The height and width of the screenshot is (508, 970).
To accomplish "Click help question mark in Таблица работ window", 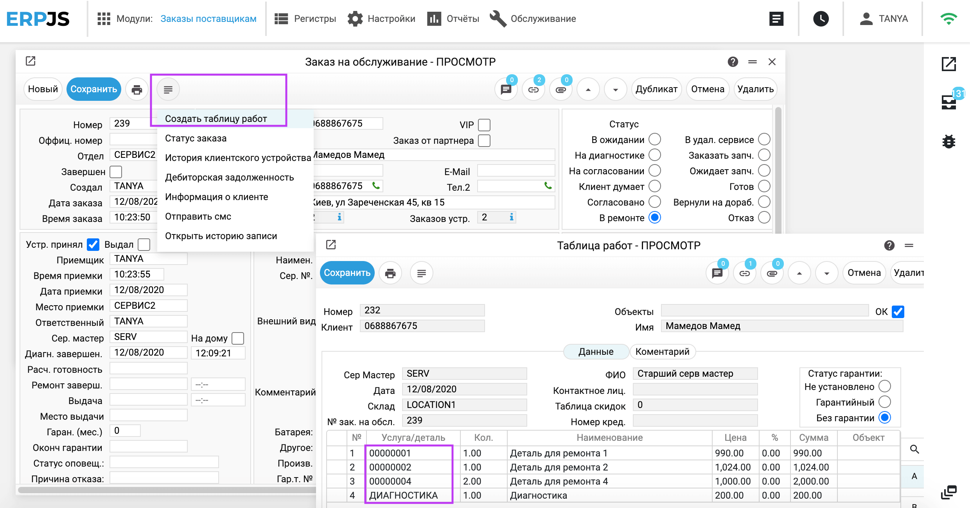I will [x=889, y=245].
